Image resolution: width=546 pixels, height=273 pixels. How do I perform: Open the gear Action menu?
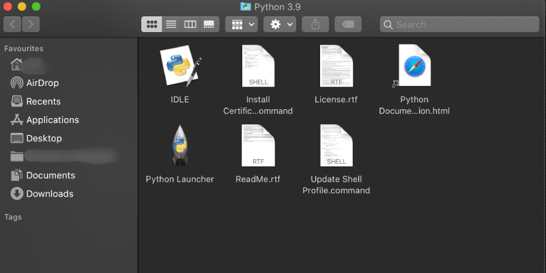(x=280, y=25)
